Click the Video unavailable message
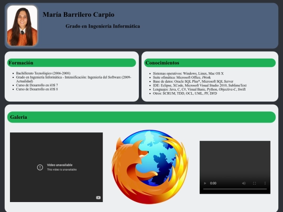The width and height of the screenshot is (283, 212). click(60, 165)
